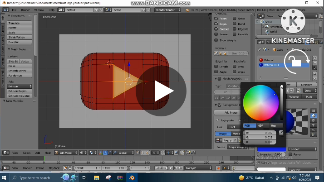
Task: Open the Window menu
Action: (39, 10)
